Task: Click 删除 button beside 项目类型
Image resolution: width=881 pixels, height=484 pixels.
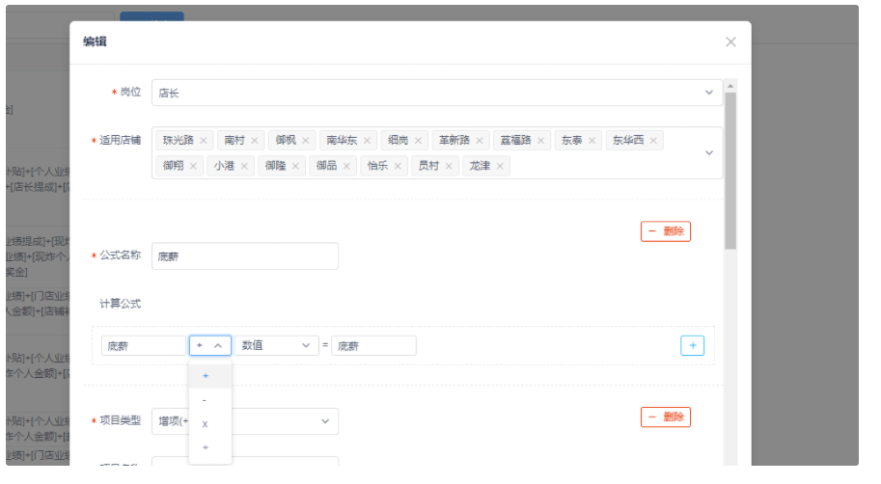Action: pos(666,417)
